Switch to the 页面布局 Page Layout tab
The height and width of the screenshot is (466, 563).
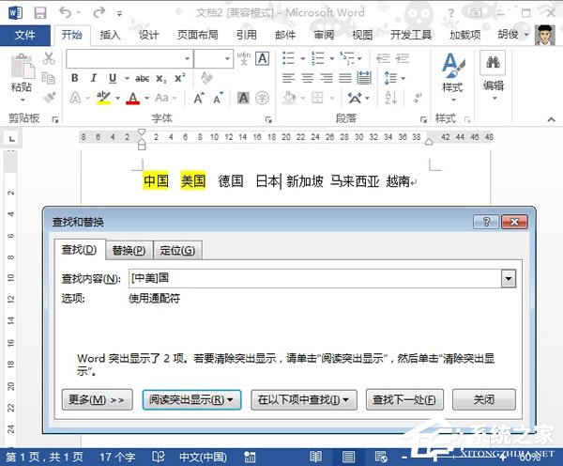[197, 35]
